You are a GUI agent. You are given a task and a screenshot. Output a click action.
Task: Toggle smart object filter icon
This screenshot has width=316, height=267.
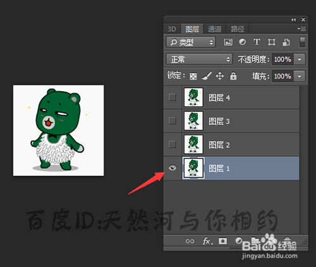pyautogui.click(x=286, y=42)
